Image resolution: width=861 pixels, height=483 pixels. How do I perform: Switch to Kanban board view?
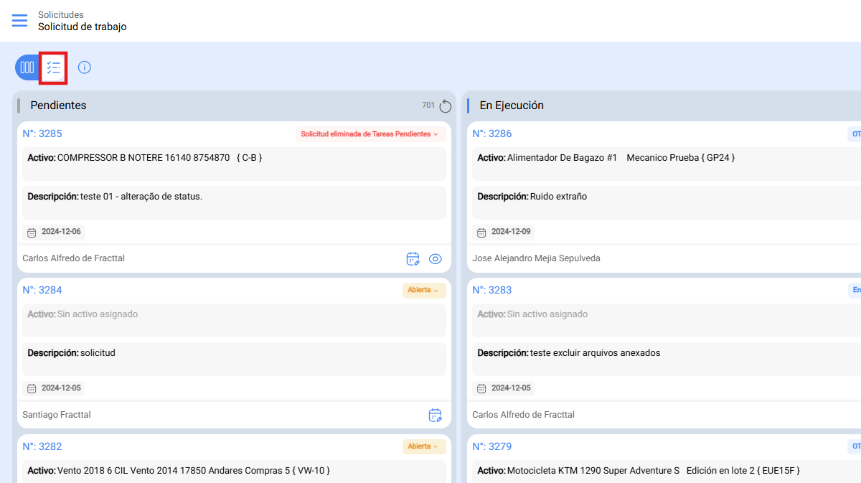(27, 67)
